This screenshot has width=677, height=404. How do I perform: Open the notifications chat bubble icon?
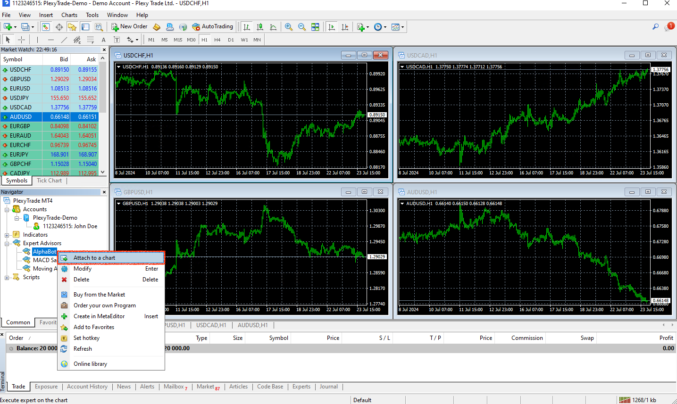tap(669, 27)
